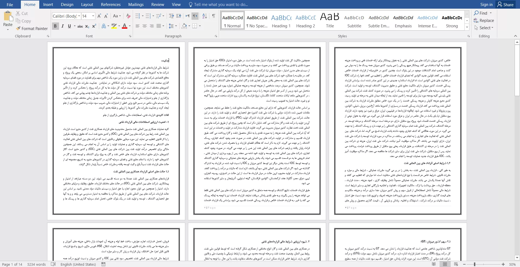This screenshot has height=267, width=520.
Task: Decrease the paragraph indent
Action: [x=171, y=16]
